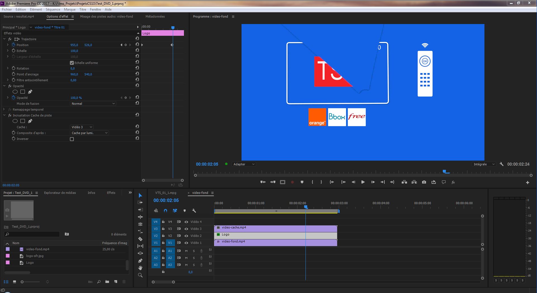Open Cache Vidéo 3 dropdown
The width and height of the screenshot is (537, 293).
[x=82, y=127]
